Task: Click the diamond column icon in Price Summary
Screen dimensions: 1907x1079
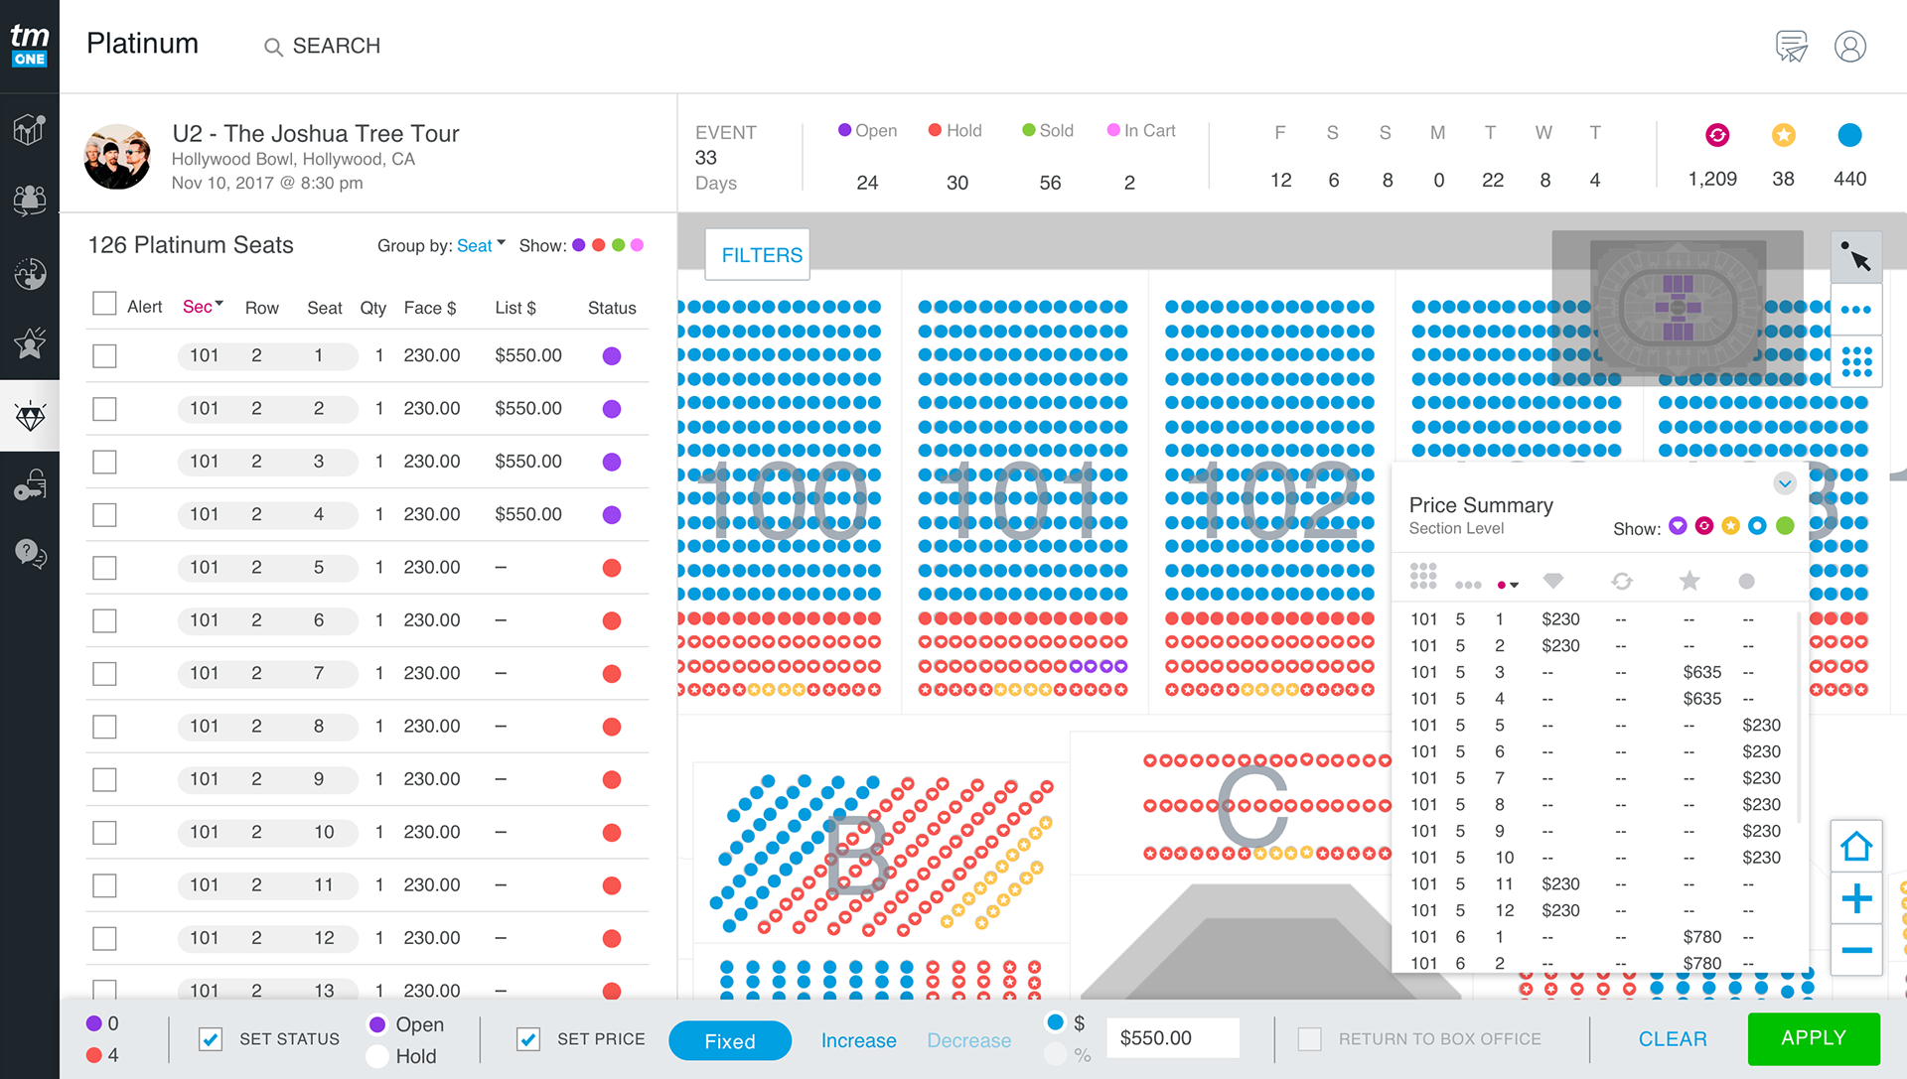Action: [1553, 581]
